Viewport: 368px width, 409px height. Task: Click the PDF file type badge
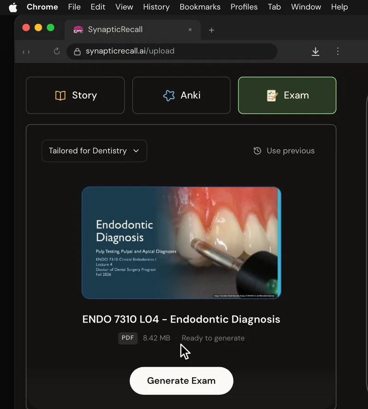[128, 338]
